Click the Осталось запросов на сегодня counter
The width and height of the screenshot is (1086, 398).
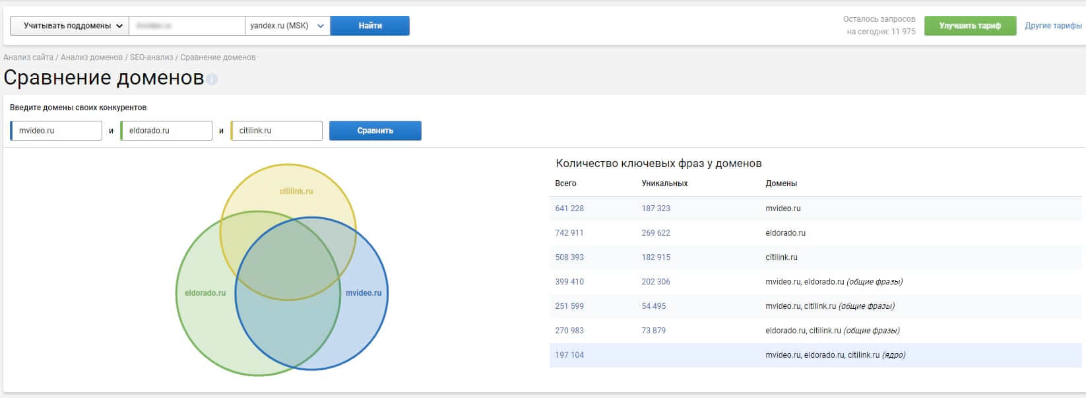tap(881, 25)
